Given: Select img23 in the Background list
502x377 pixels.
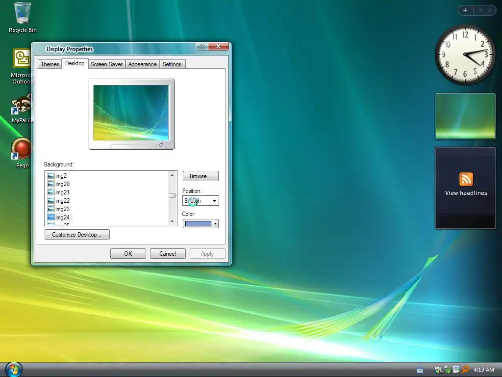Looking at the screenshot, I should pos(62,209).
